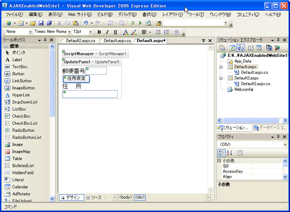Select the <body> tag navigator button
The image size is (290, 212).
point(126,198)
